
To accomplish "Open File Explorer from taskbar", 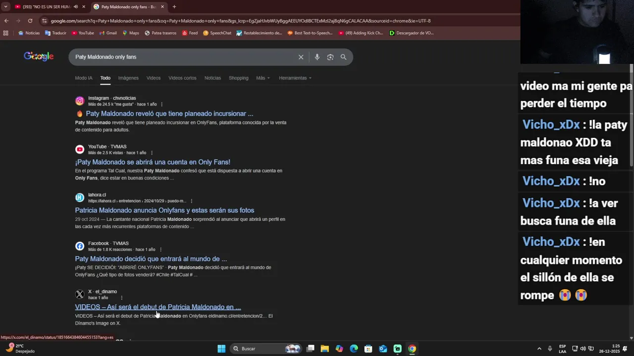I will pyautogui.click(x=325, y=349).
